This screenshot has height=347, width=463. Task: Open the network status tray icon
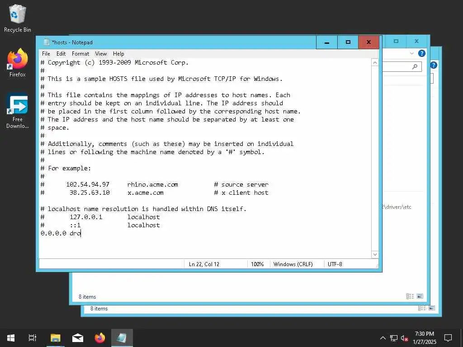[394, 338]
